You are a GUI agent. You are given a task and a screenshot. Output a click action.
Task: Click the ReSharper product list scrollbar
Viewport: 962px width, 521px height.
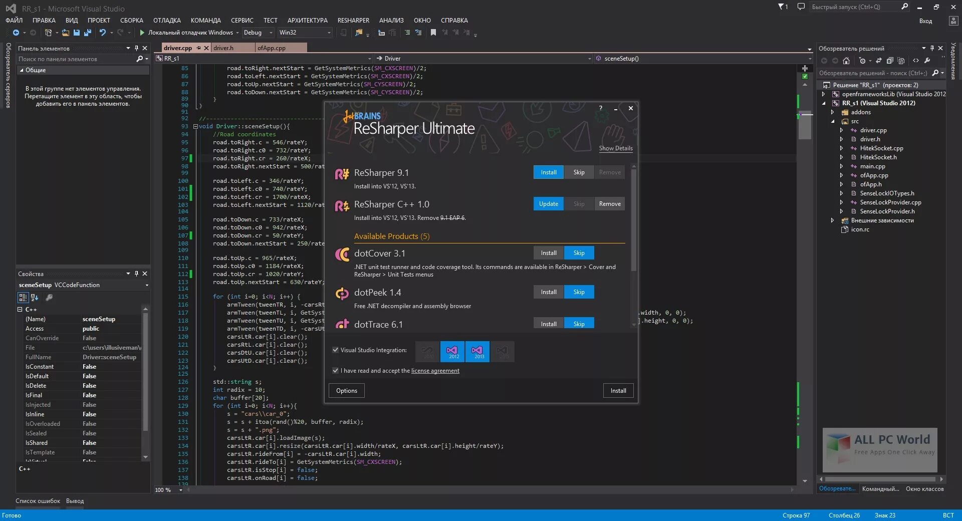pyautogui.click(x=634, y=220)
